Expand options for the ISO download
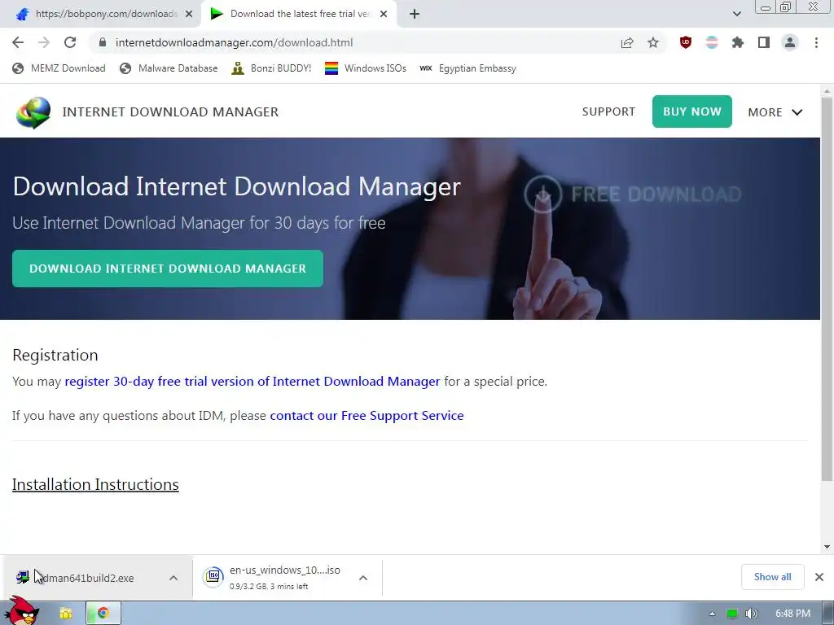This screenshot has width=834, height=625. pyautogui.click(x=363, y=578)
